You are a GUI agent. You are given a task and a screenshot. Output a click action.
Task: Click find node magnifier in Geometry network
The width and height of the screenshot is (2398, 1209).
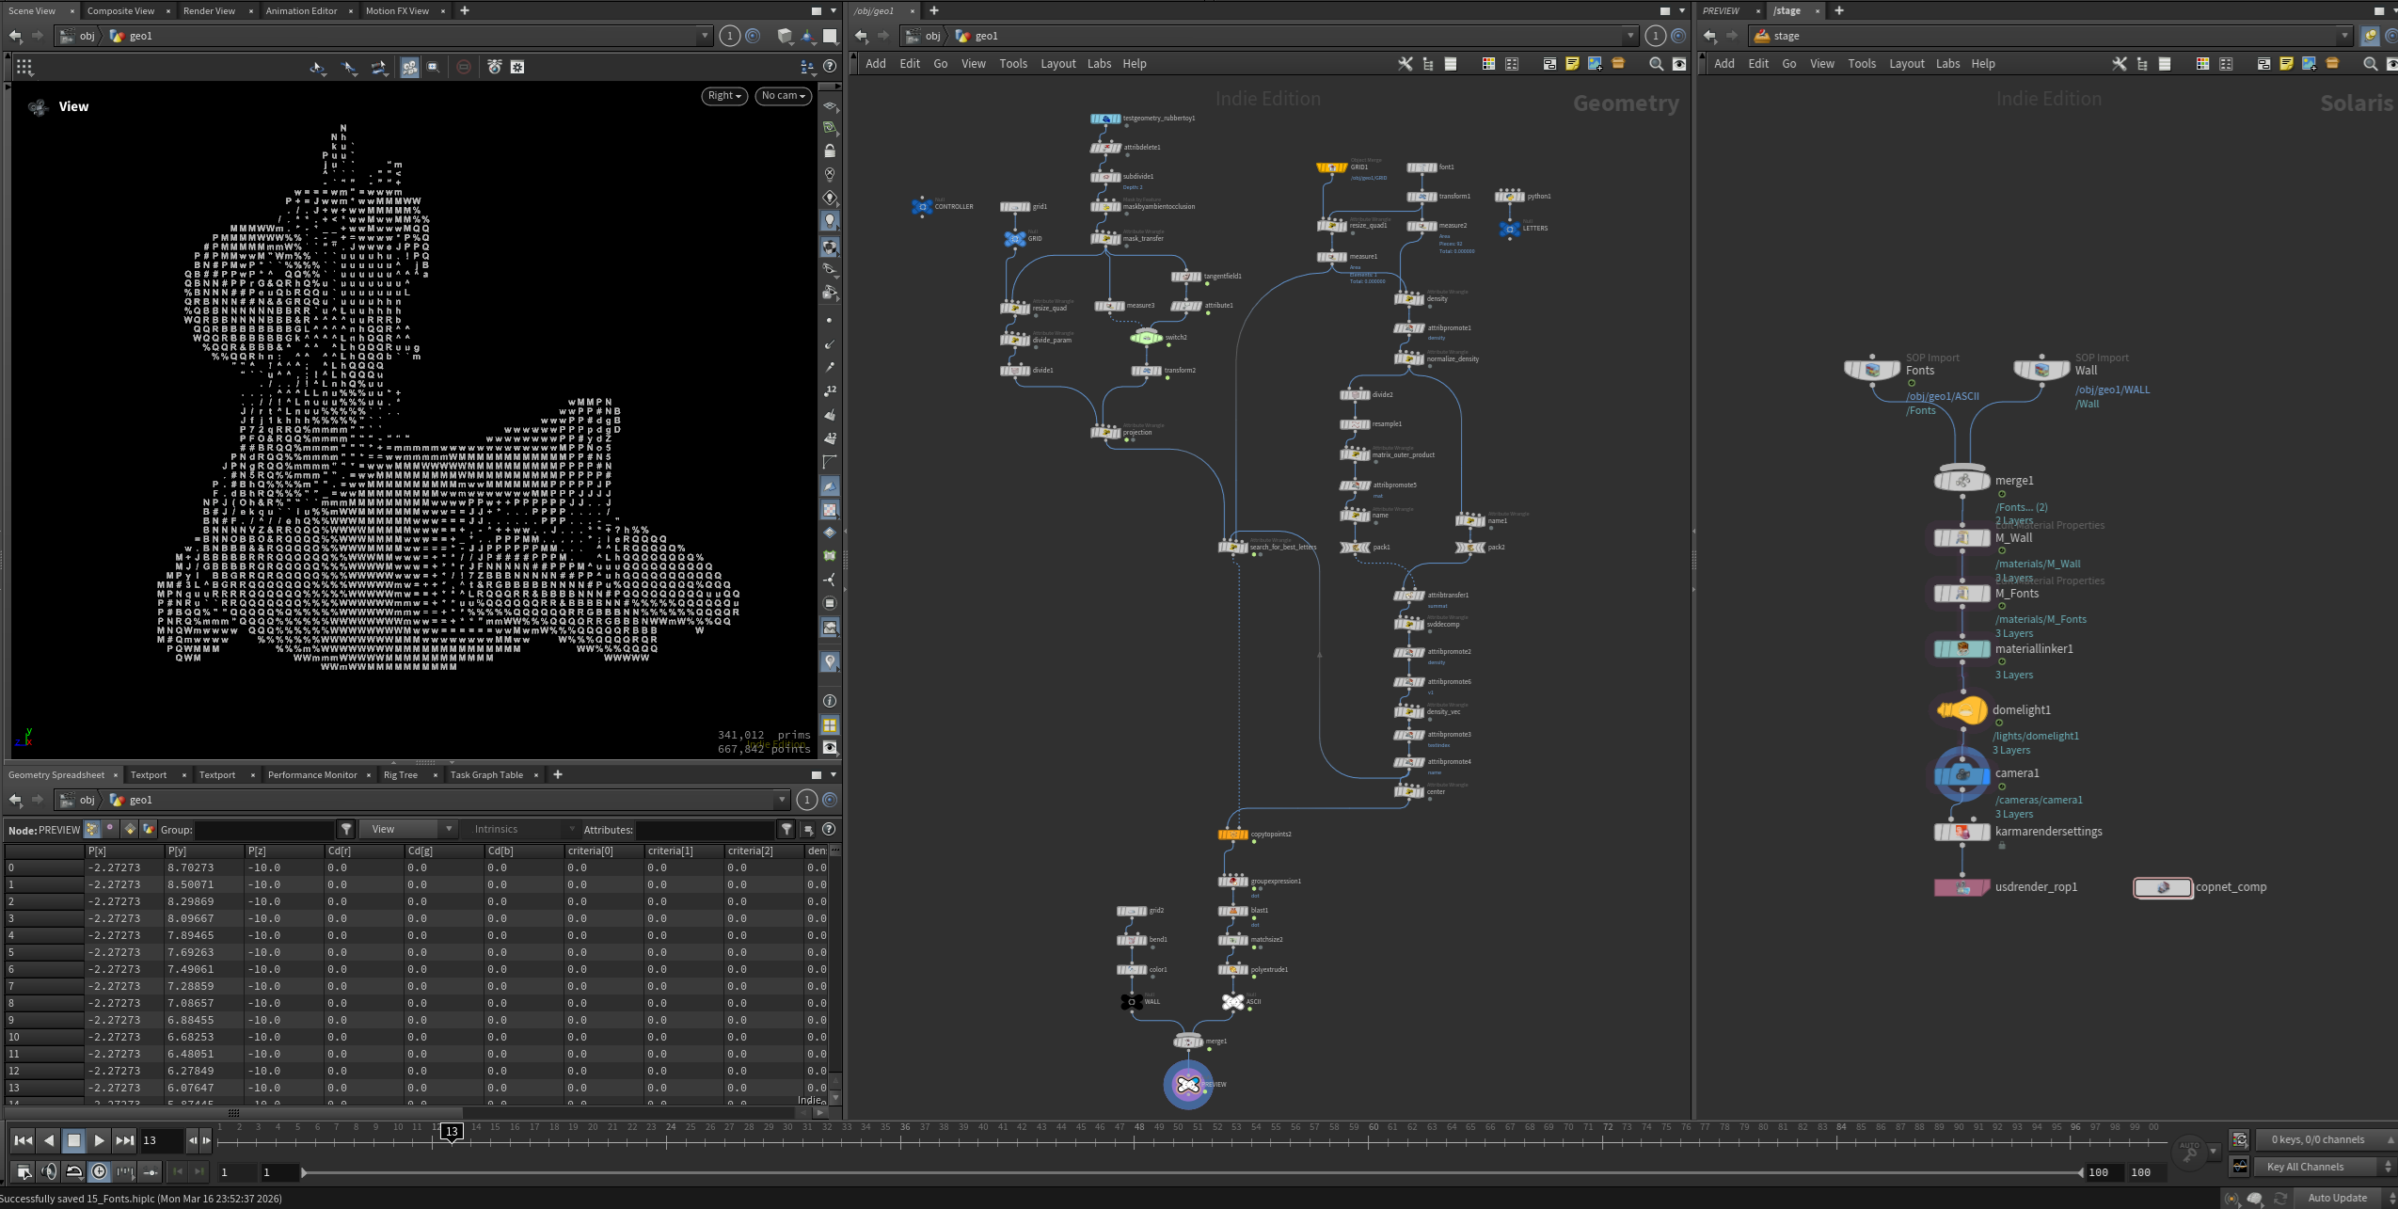1656,64
